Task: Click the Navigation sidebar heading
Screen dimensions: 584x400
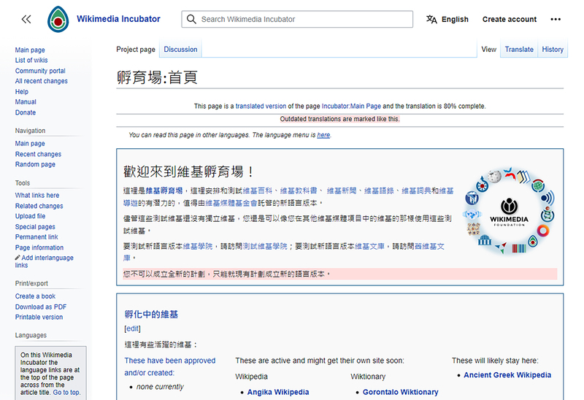Action: [30, 131]
